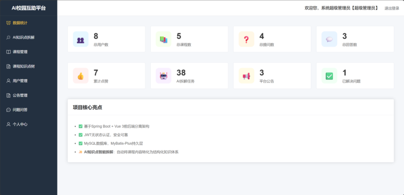The width and height of the screenshot is (404, 195).
Task: Select 问题问答 in the sidebar
Action: click(x=29, y=110)
